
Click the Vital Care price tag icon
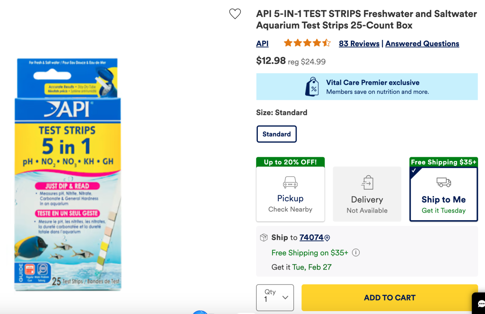click(312, 86)
